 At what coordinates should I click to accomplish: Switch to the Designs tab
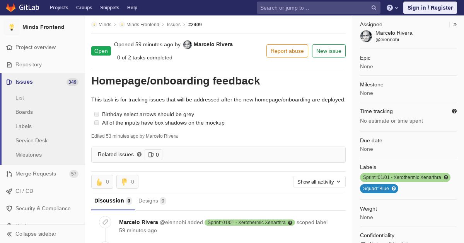tap(152, 201)
